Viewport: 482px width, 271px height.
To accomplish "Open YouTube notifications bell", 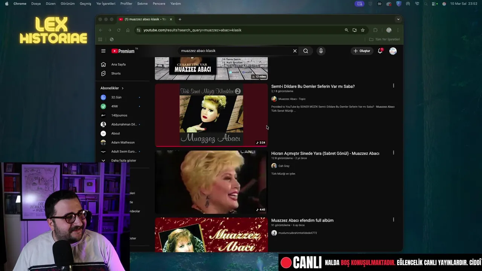I will point(380,51).
